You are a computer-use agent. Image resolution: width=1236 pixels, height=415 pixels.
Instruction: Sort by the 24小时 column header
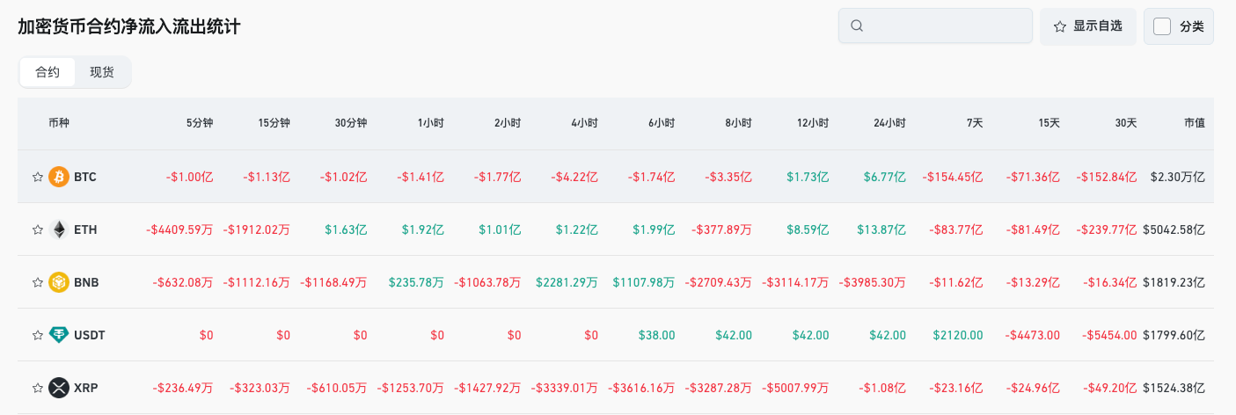pyautogui.click(x=889, y=123)
